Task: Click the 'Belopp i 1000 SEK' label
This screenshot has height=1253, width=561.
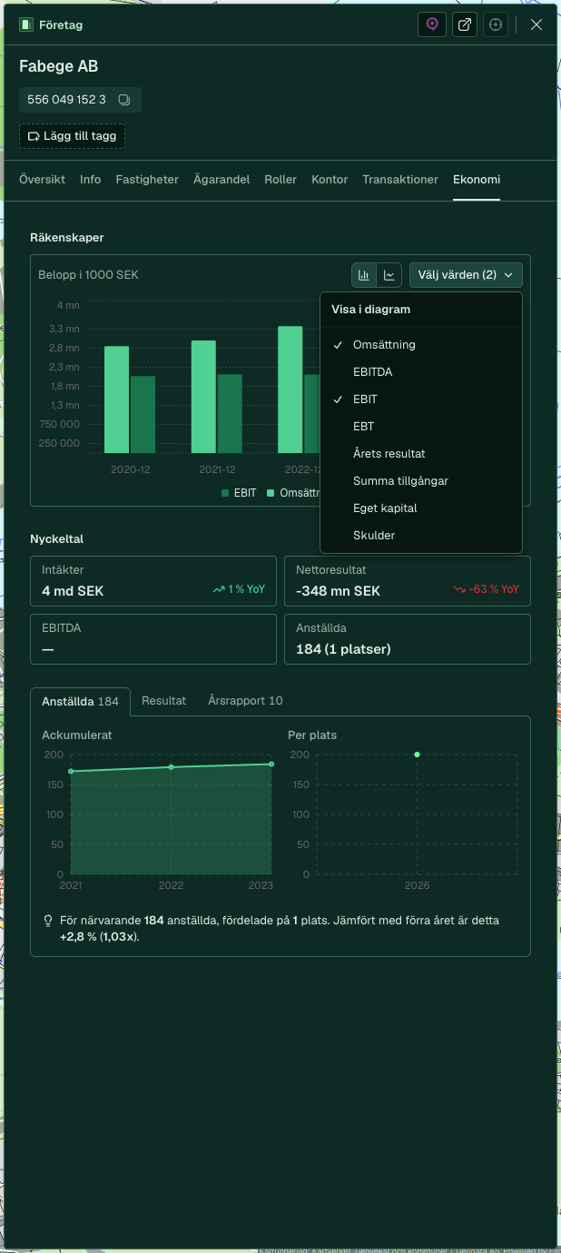Action: coord(88,274)
